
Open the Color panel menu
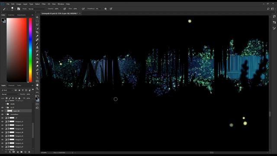[32, 15]
